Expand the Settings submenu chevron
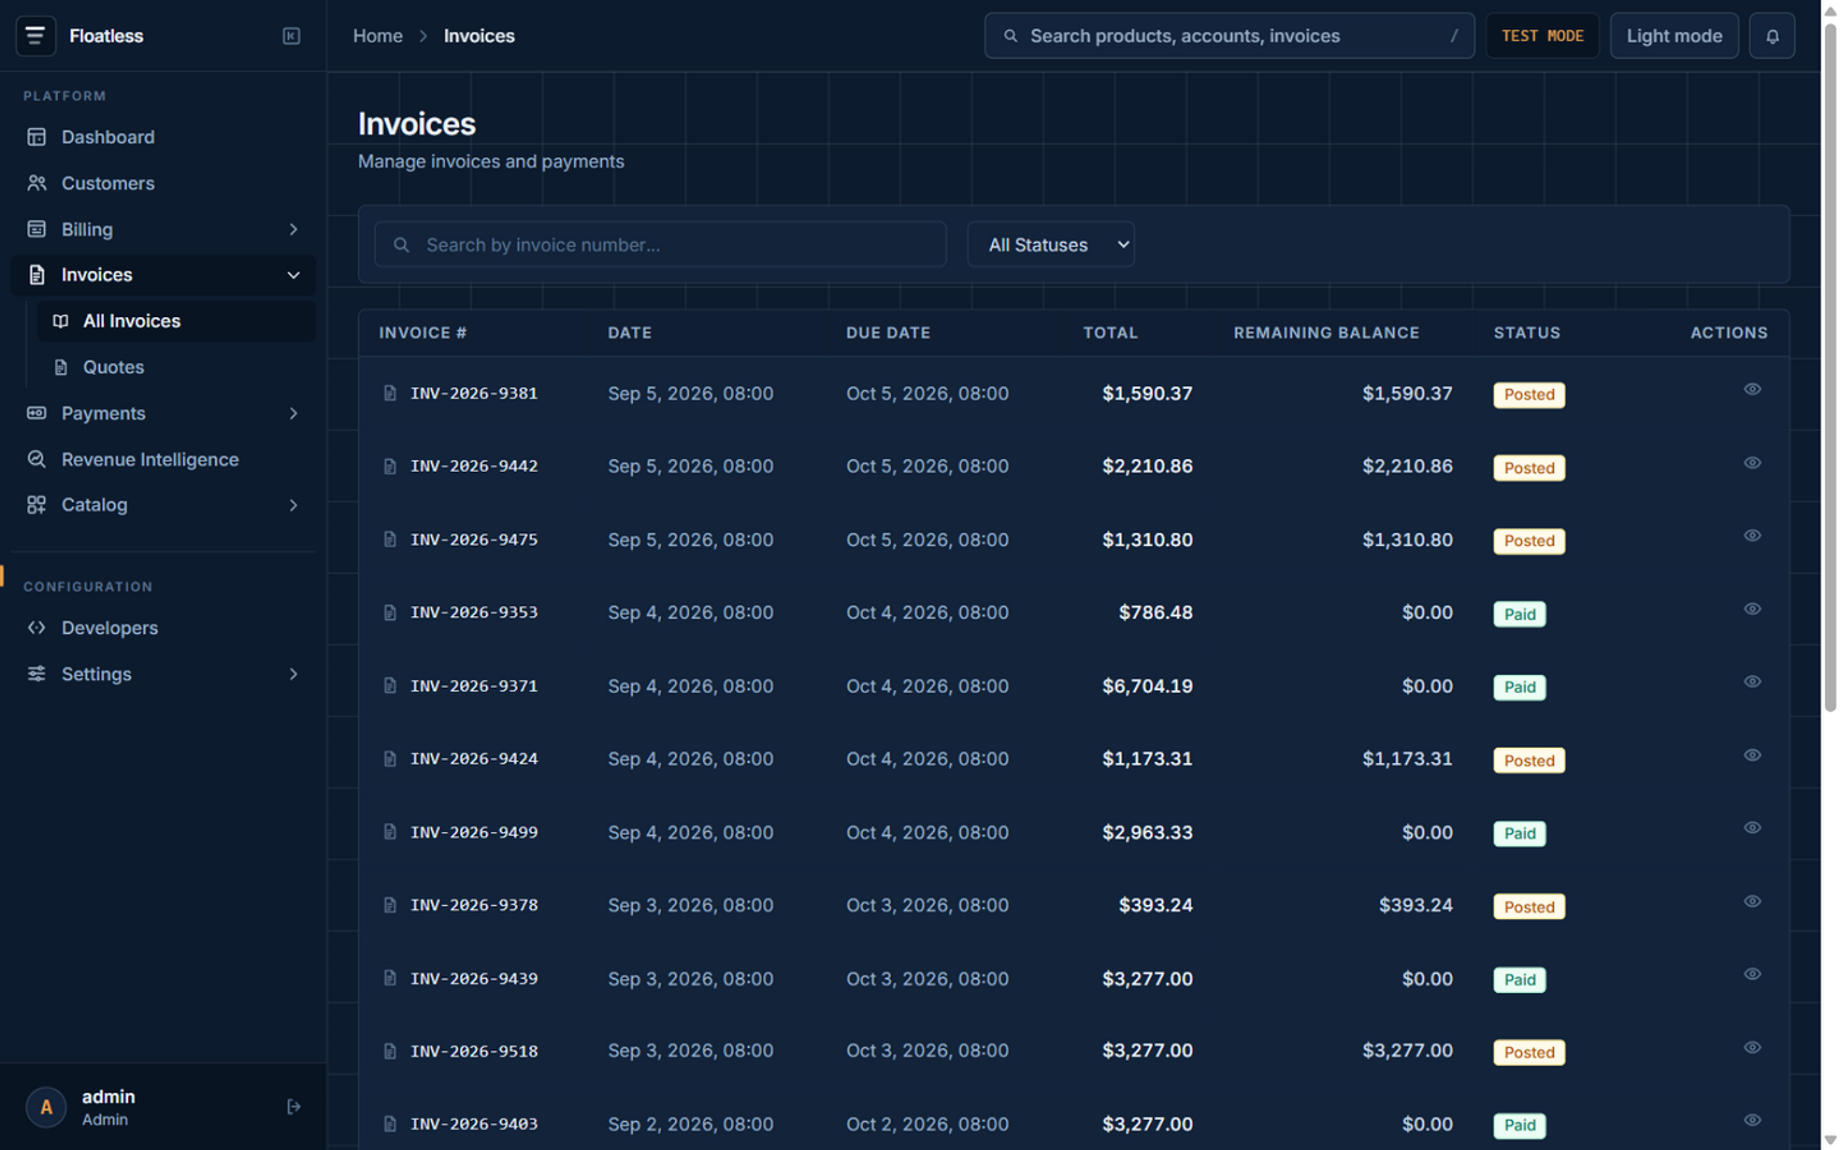The height and width of the screenshot is (1150, 1840). (293, 674)
